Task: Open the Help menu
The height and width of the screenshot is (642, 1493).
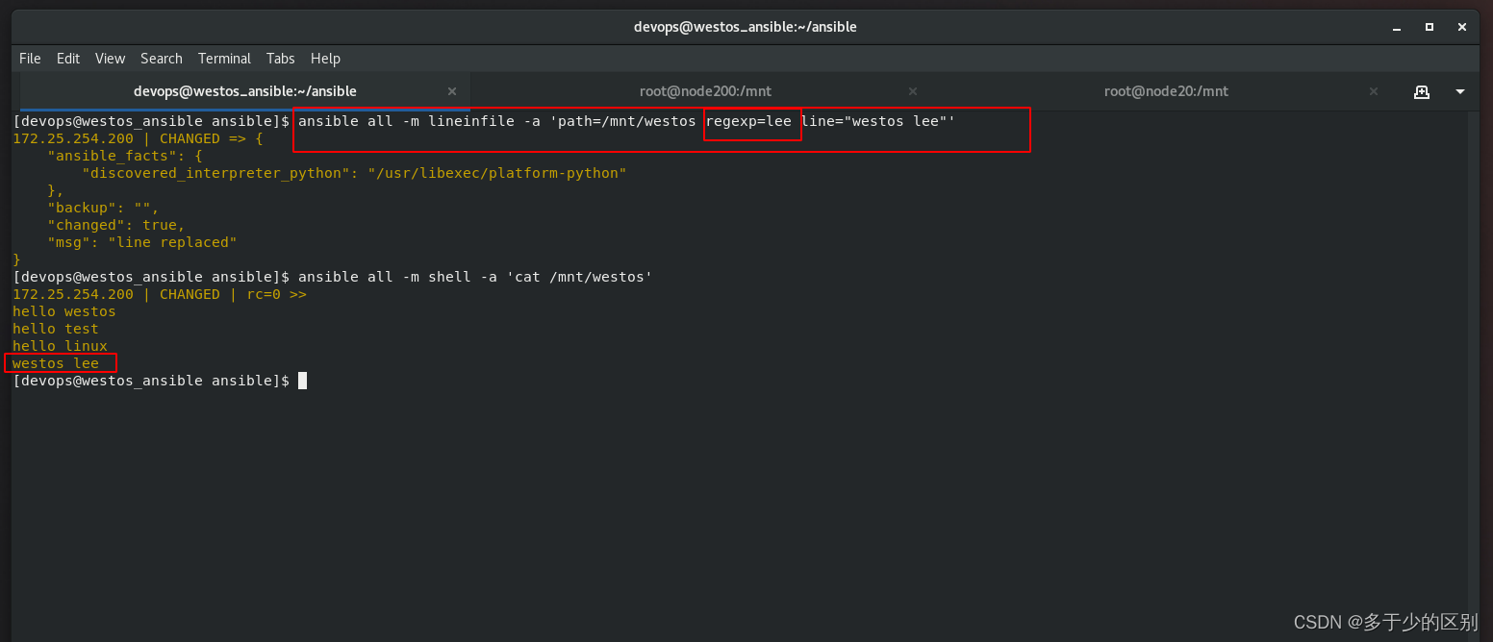Action: 325,59
